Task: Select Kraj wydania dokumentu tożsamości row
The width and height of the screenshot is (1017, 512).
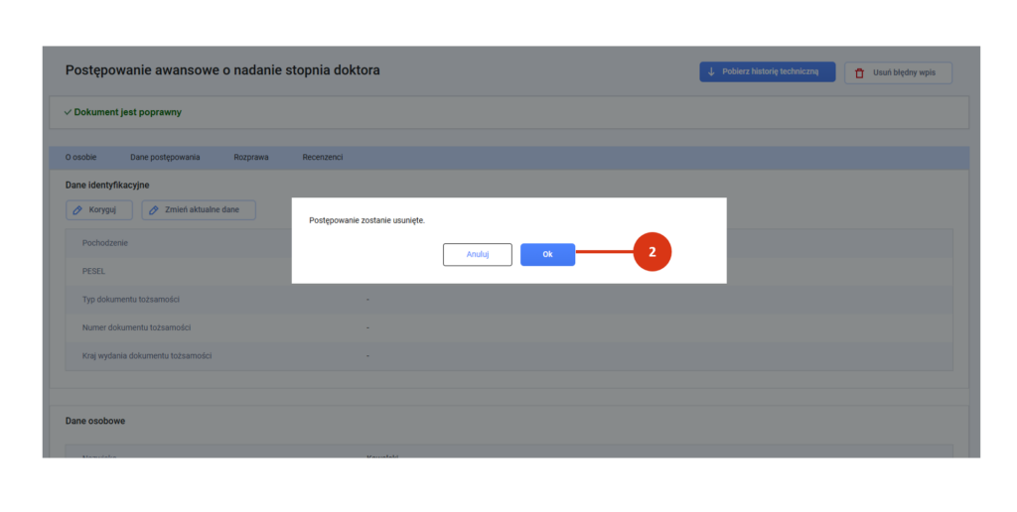Action: (147, 355)
